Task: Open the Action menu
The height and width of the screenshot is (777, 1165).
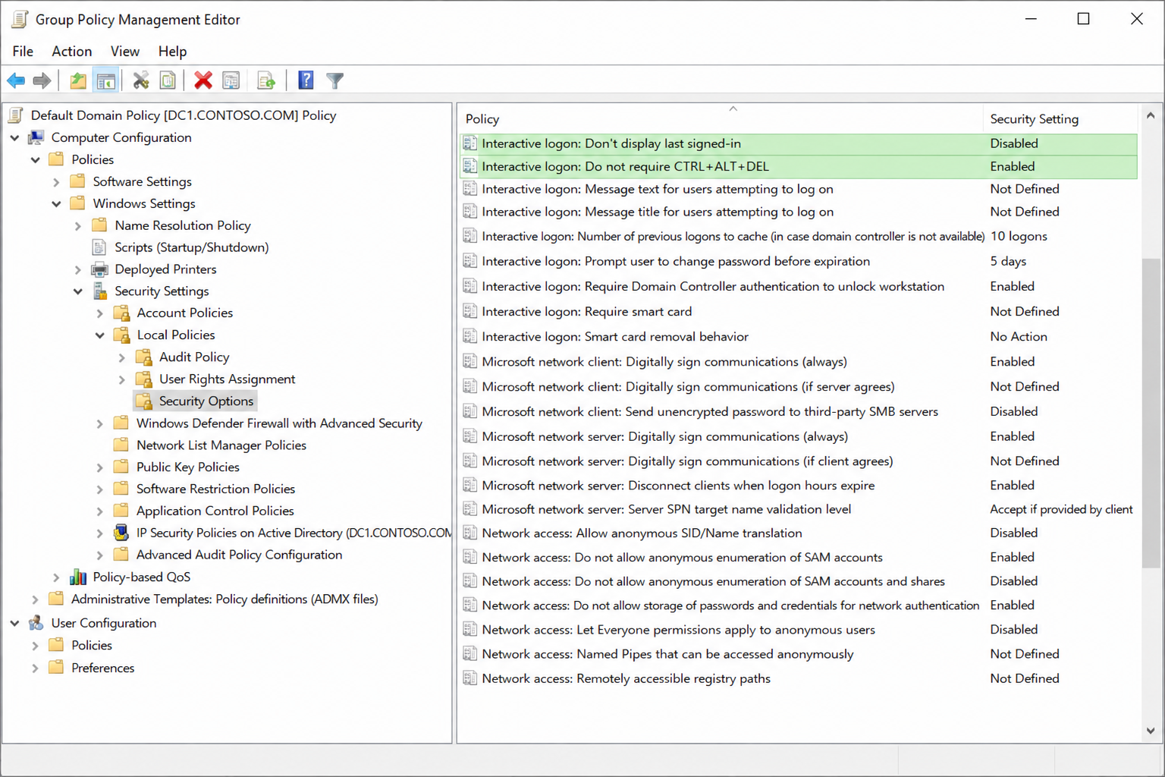Action: [x=71, y=52]
